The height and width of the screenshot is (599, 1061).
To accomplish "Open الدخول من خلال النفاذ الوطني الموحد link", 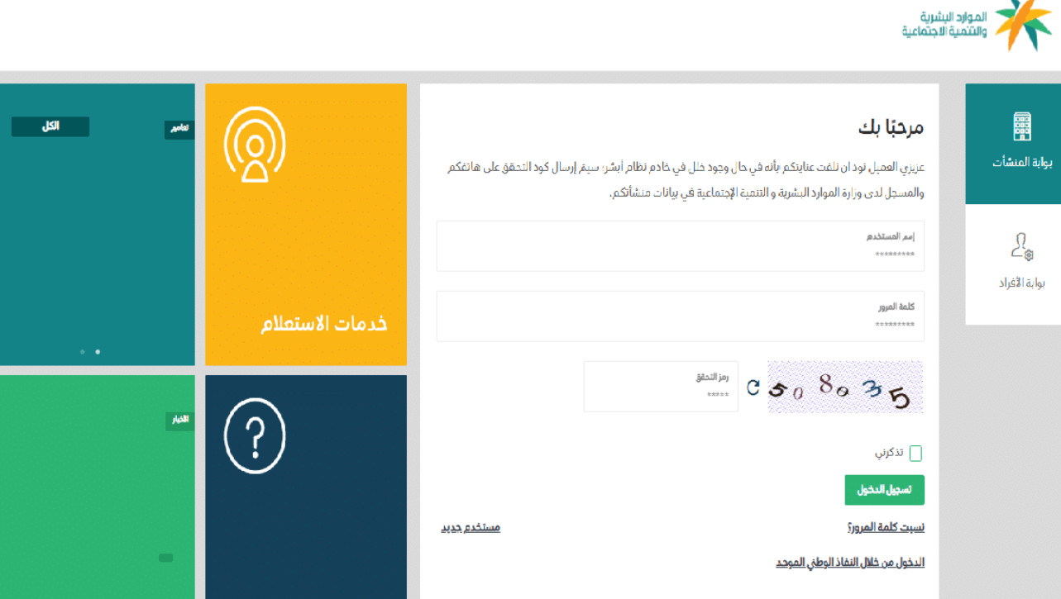I will click(849, 563).
